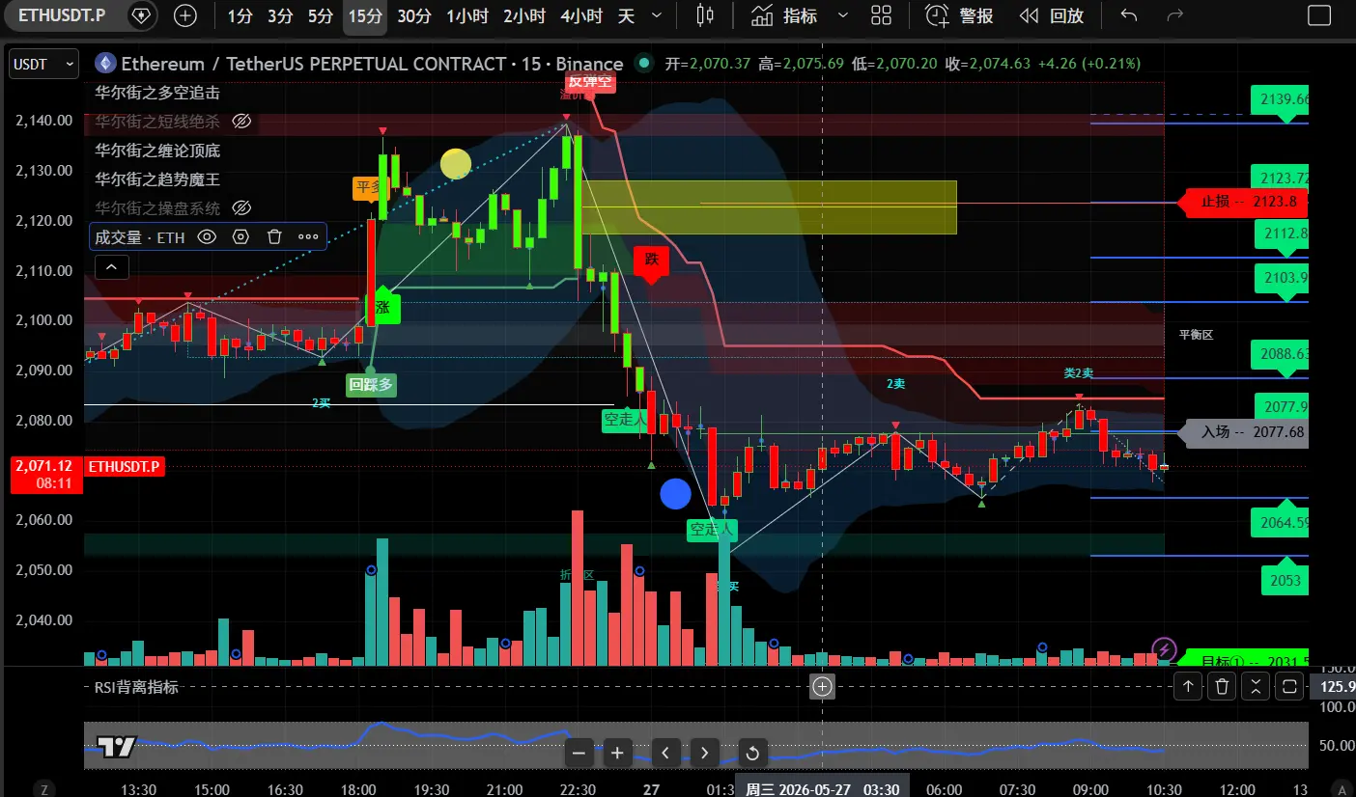The image size is (1356, 797).
Task: Click the ETHUSDT.P current price label
Action: [x=125, y=467]
